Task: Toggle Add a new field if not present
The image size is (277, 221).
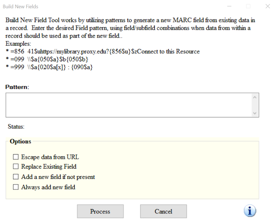Action: [16, 177]
